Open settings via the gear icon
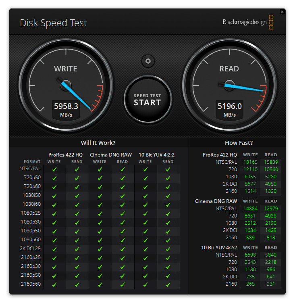 (x=148, y=61)
